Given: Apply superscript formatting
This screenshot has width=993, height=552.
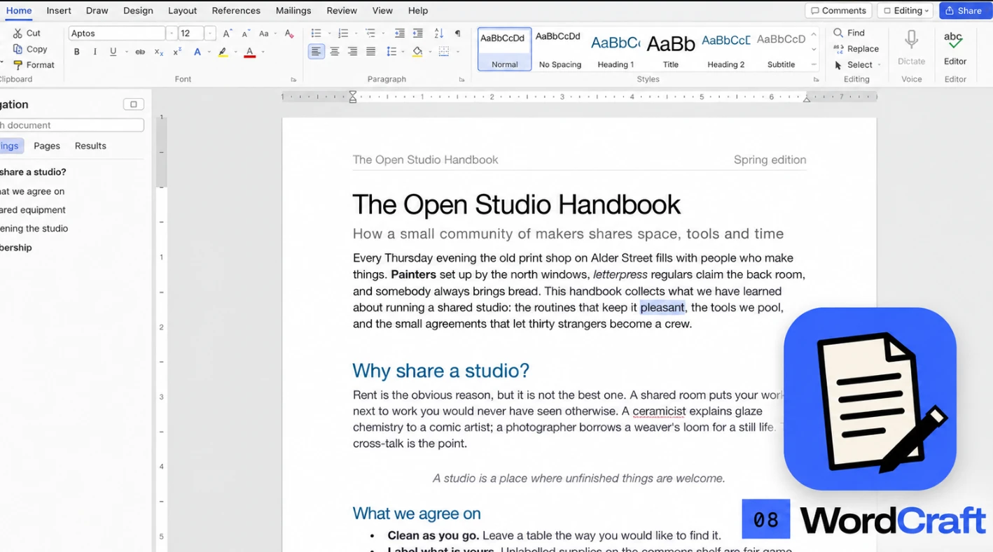Looking at the screenshot, I should pyautogui.click(x=177, y=52).
